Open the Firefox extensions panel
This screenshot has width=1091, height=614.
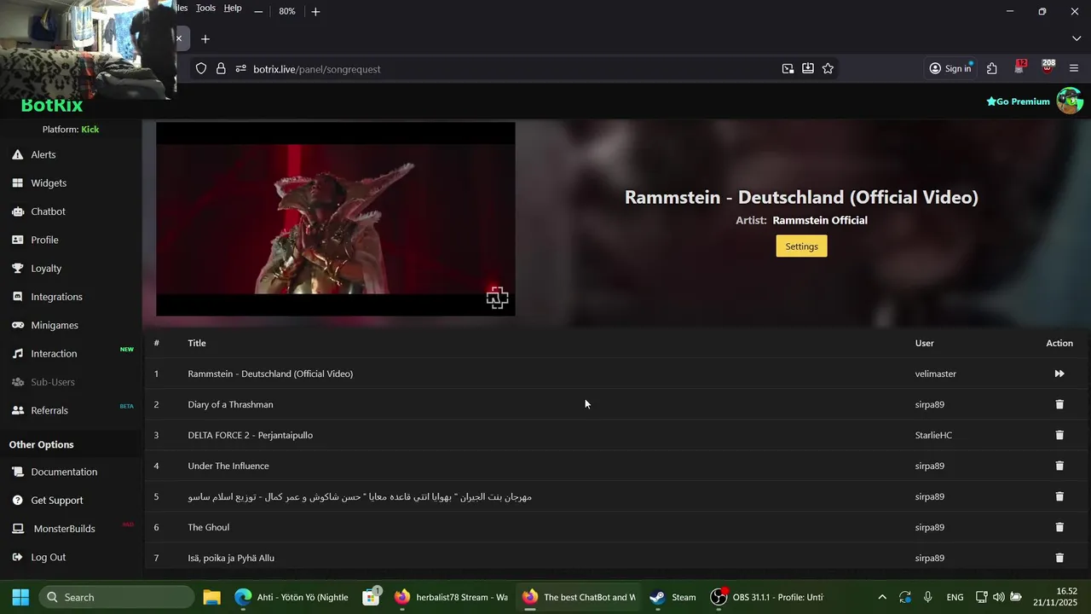[x=992, y=69]
